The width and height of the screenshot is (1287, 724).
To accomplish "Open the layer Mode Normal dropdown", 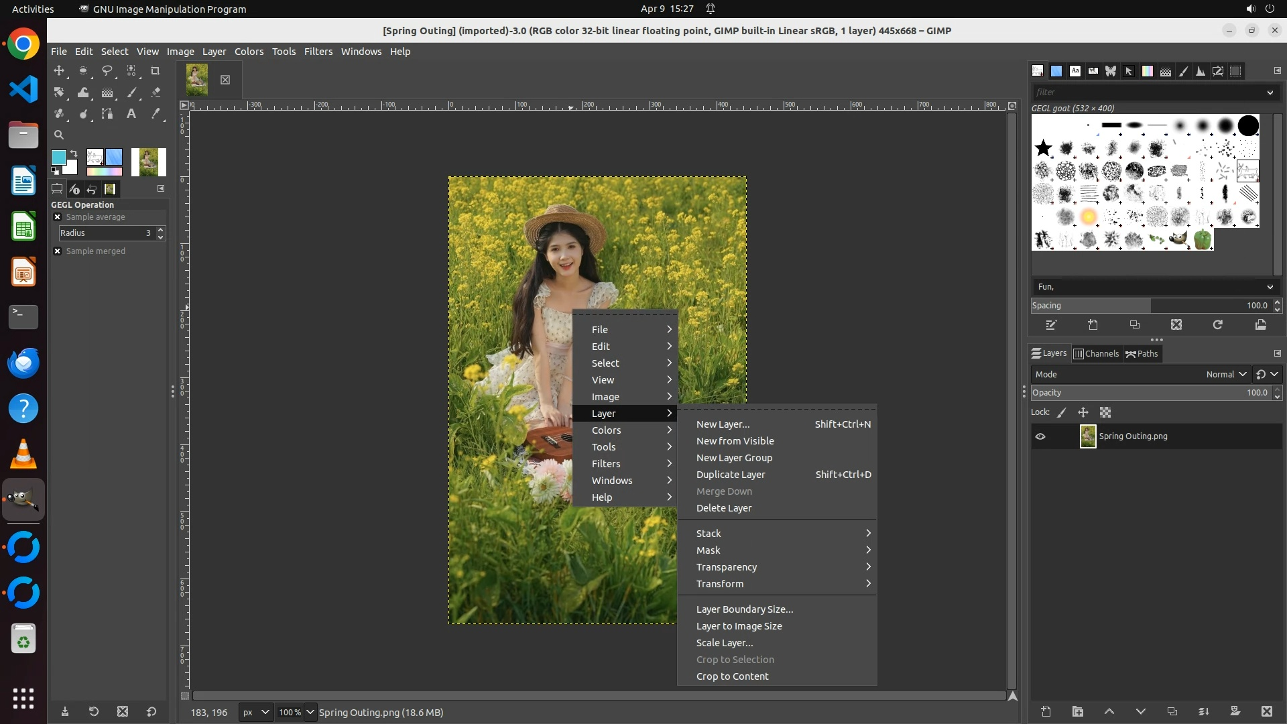I will [x=1226, y=375].
